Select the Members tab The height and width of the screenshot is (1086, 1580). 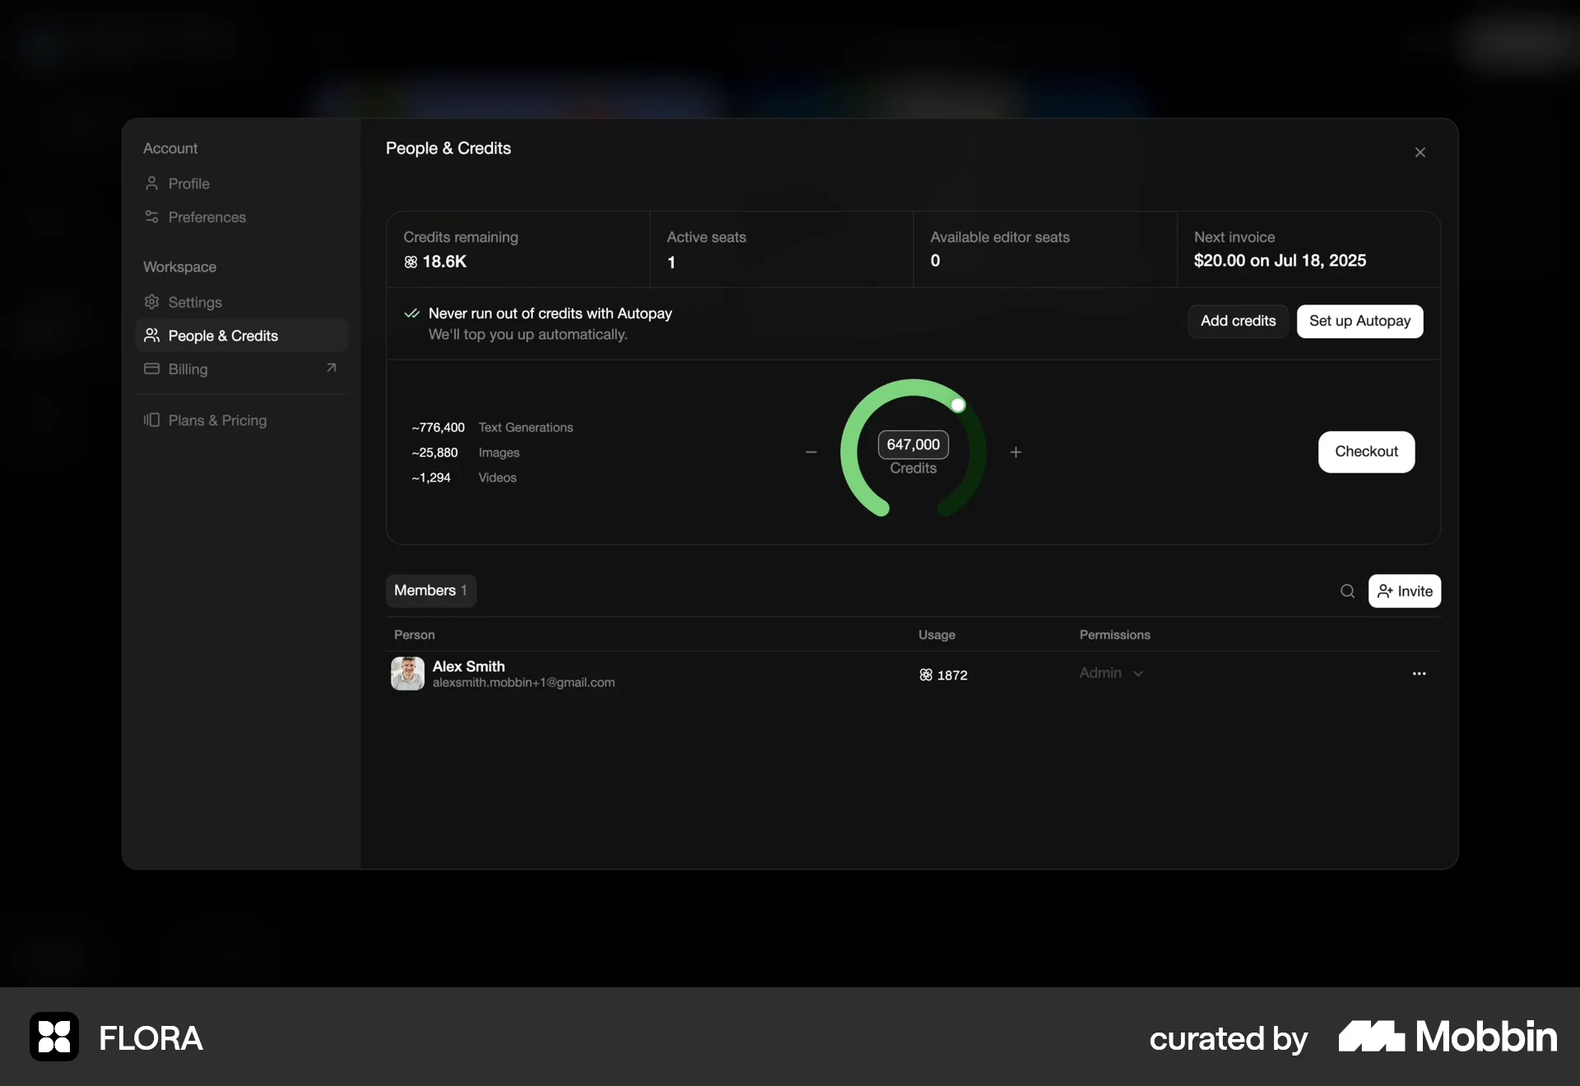tap(430, 591)
